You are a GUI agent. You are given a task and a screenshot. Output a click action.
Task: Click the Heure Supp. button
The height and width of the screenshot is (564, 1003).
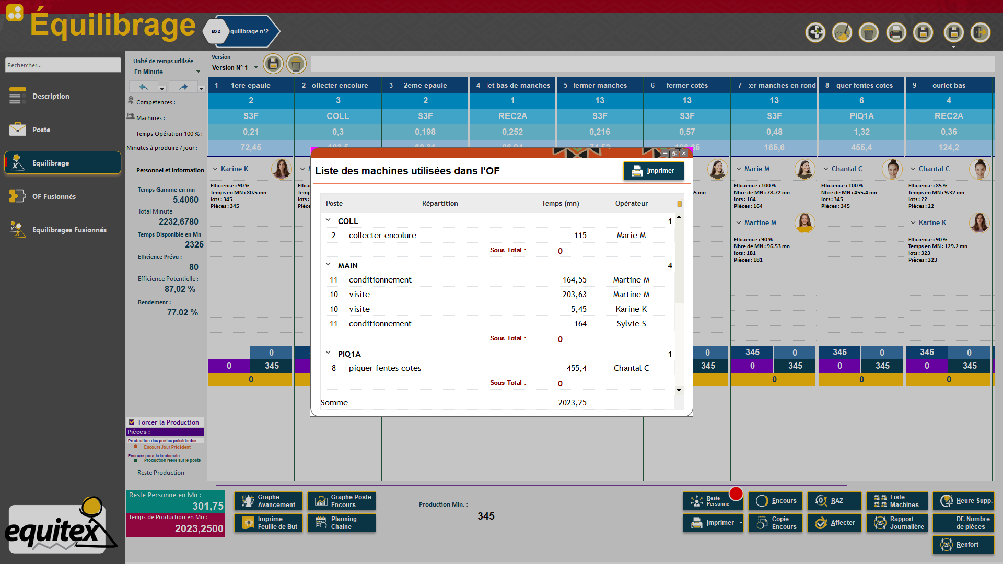[964, 501]
